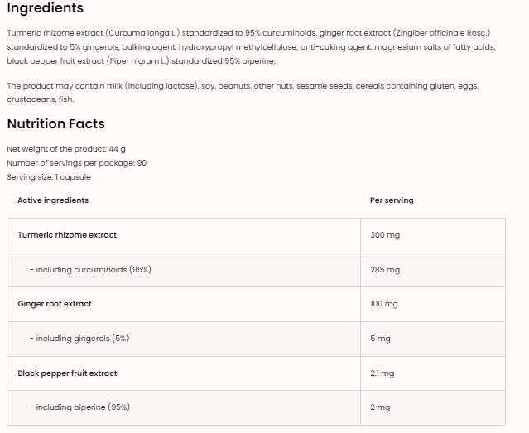529x433 pixels.
Task: Click the including piperine (95%) row
Action: coord(79,407)
